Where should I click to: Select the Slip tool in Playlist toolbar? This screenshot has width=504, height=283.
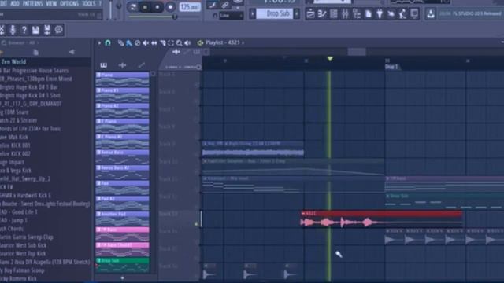click(154, 43)
